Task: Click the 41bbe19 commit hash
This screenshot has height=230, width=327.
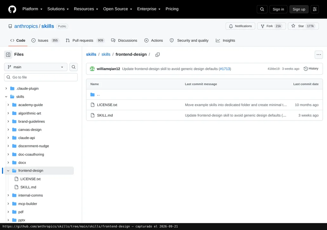Action: tap(273, 69)
